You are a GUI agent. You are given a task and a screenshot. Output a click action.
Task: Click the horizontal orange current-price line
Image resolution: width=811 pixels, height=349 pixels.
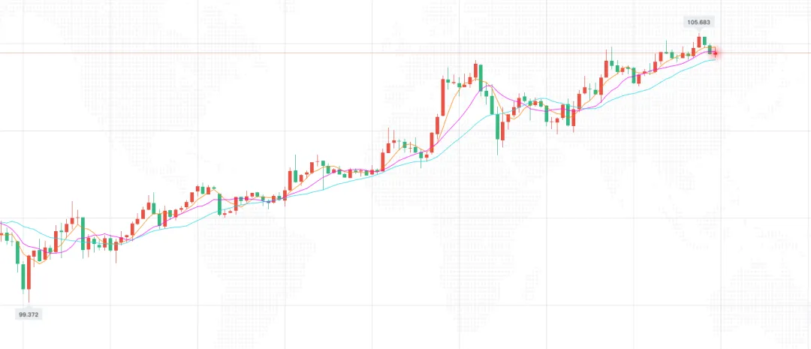tap(405, 53)
